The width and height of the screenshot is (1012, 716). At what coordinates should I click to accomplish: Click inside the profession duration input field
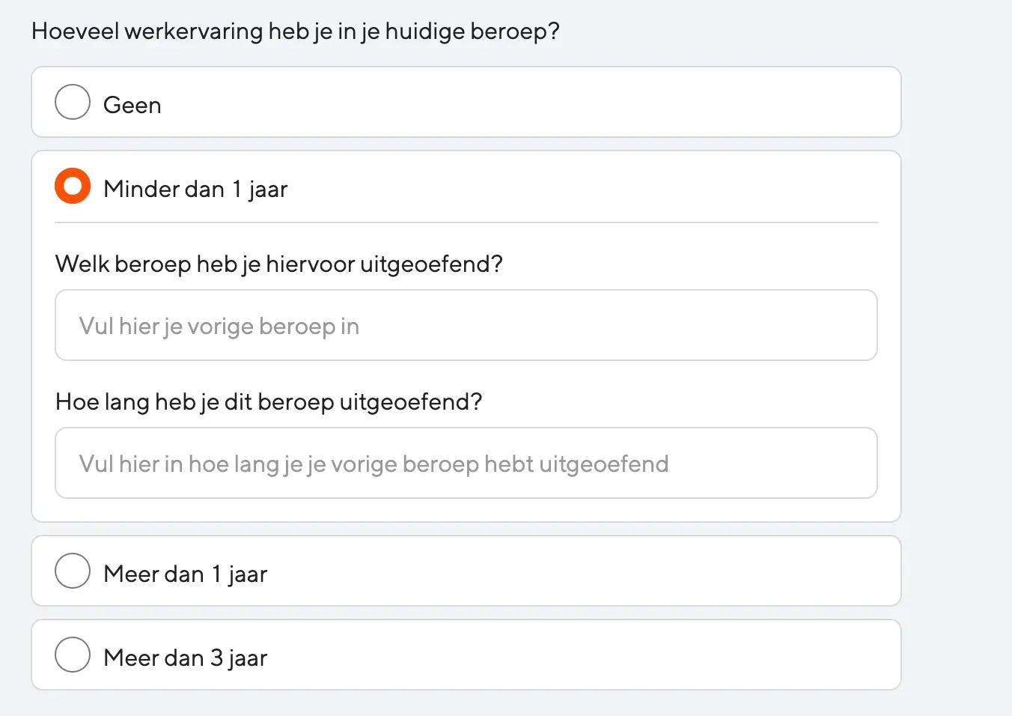tap(466, 463)
